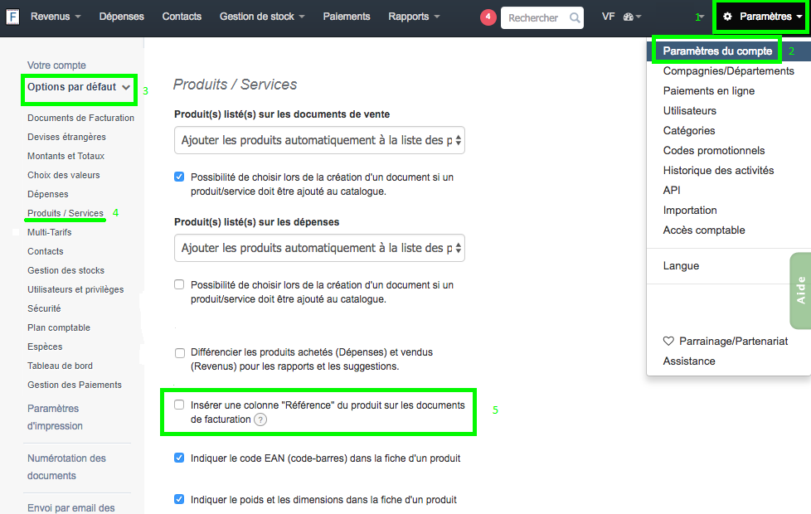Focus the Rechercher search field

pos(534,17)
